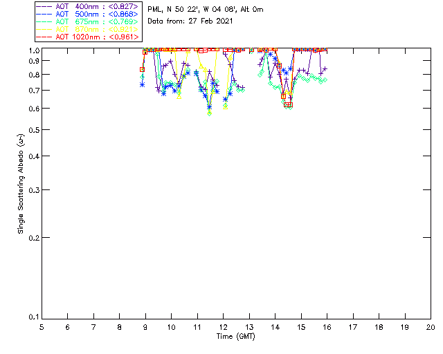Click the '9' hour label on the time axis

click(145, 327)
